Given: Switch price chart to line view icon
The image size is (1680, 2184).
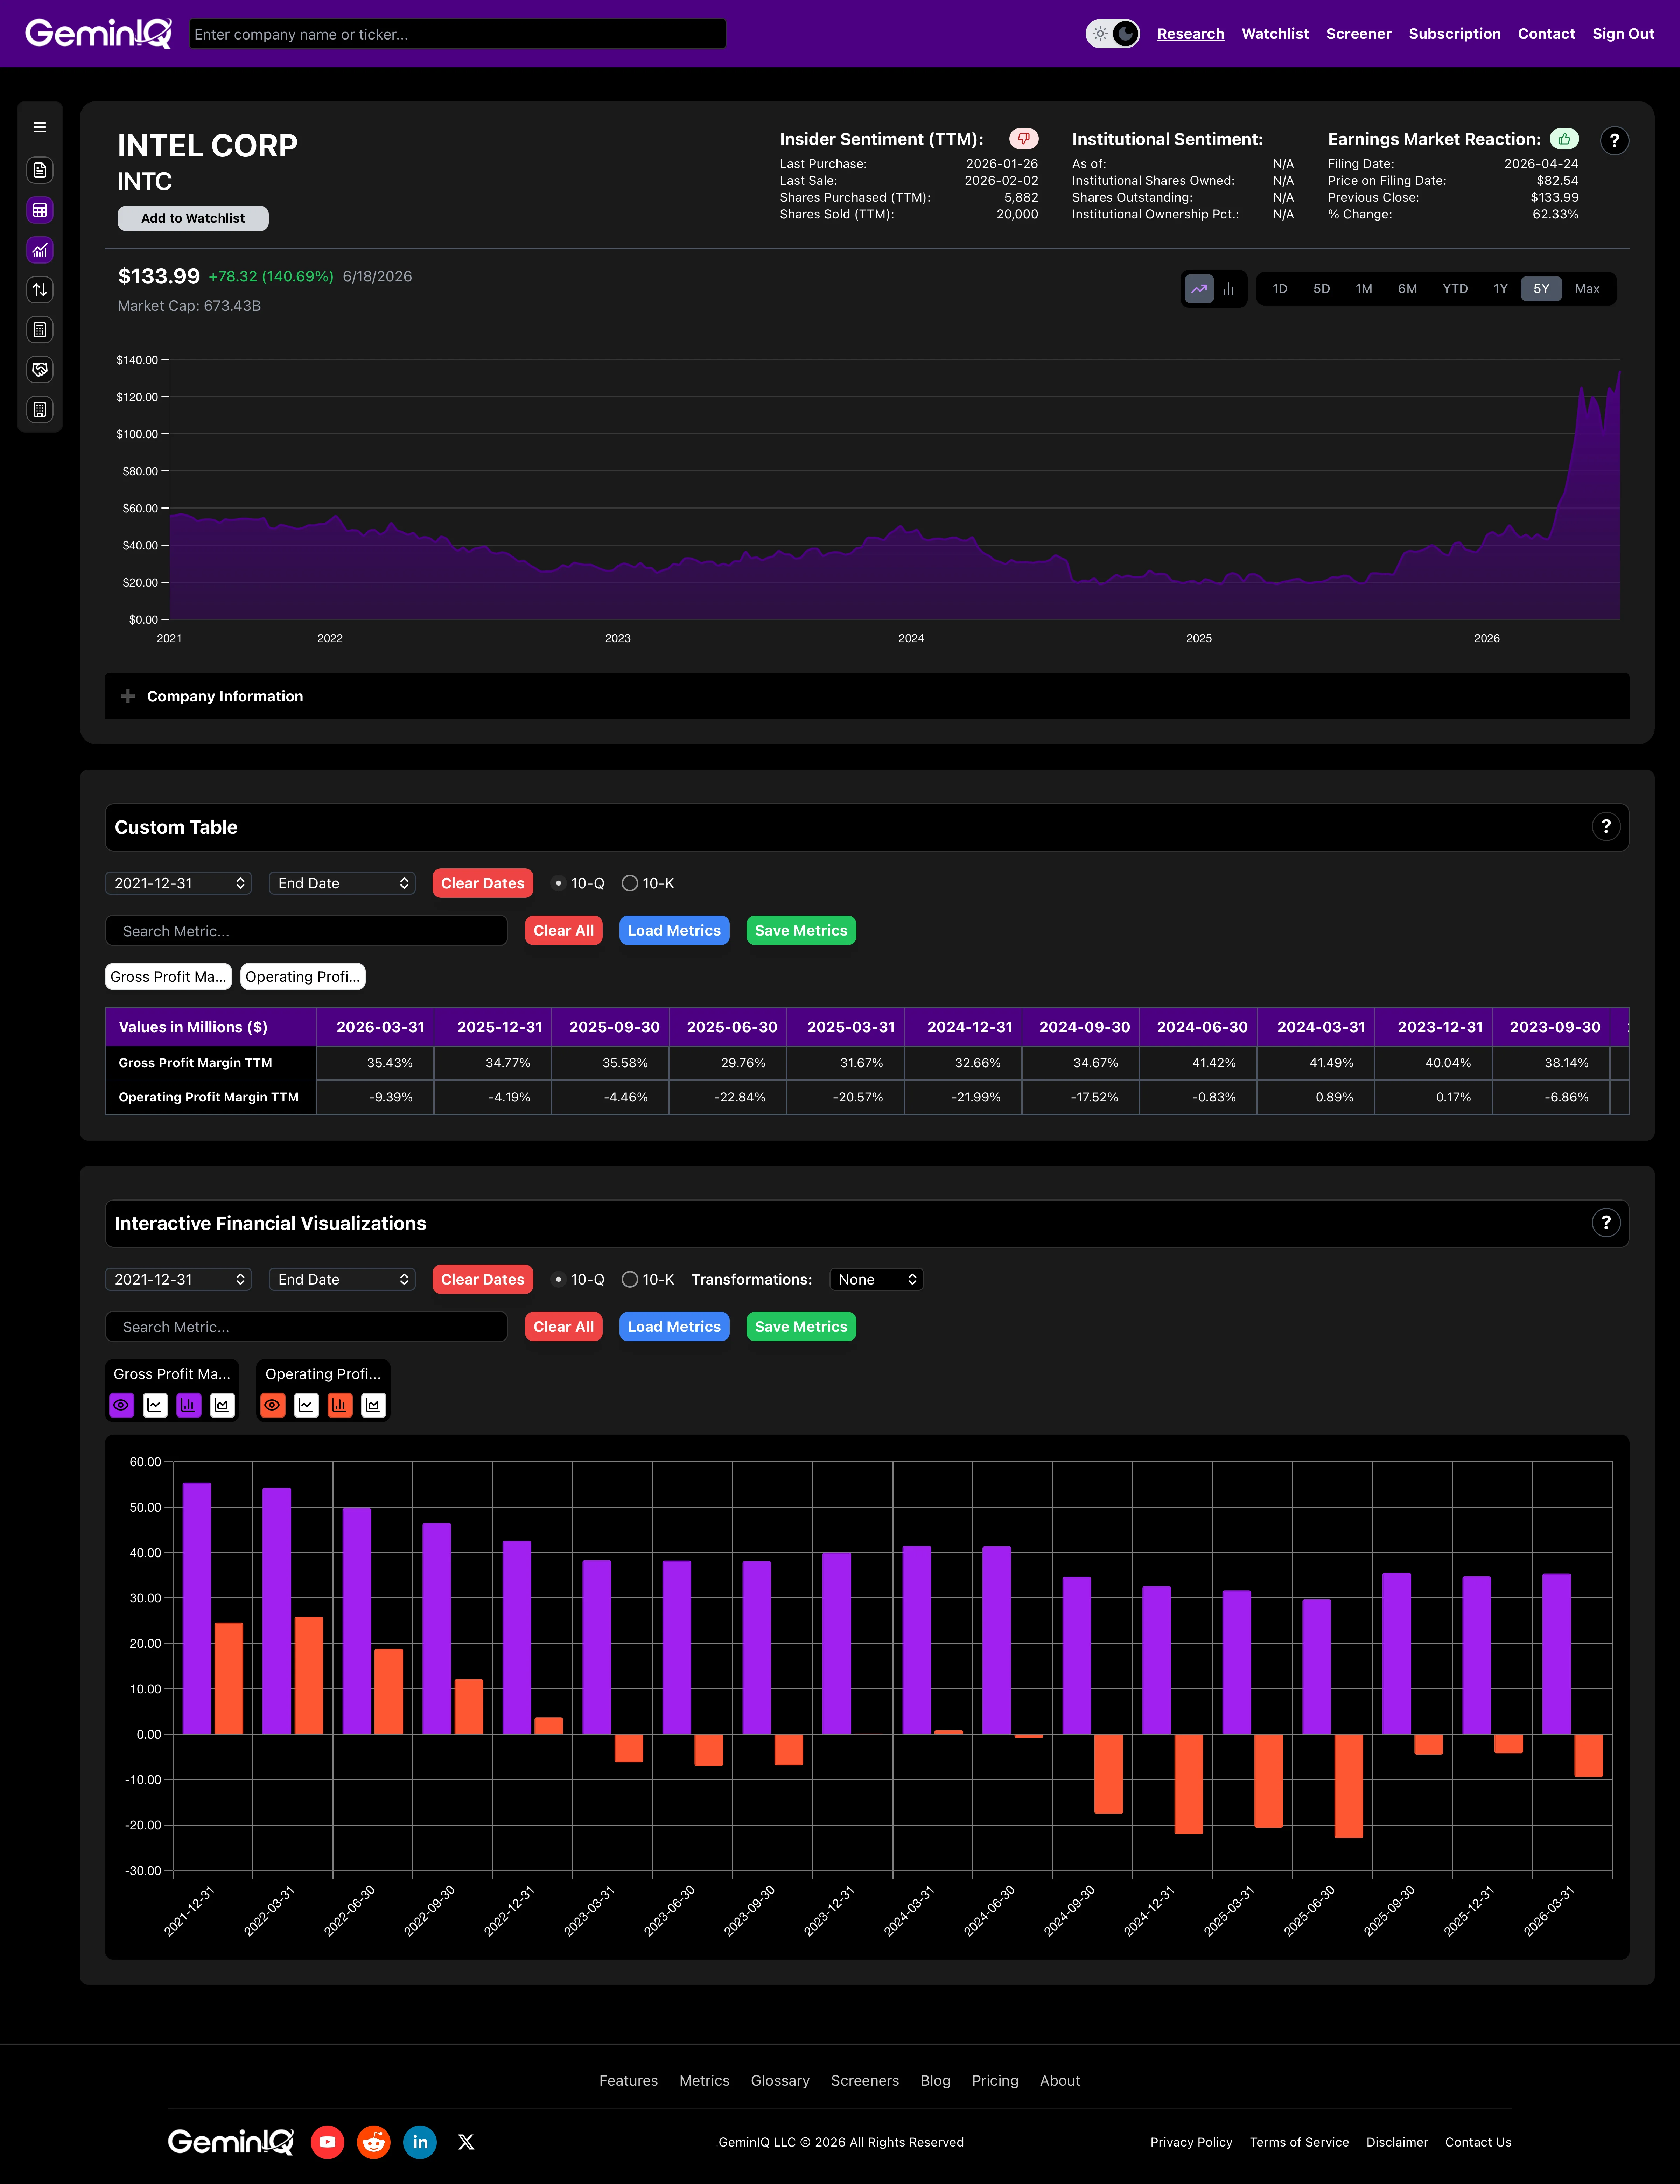Looking at the screenshot, I should pos(1199,289).
